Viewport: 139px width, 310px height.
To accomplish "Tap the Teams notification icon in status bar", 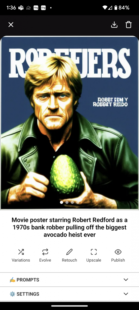I will (x=21, y=8).
